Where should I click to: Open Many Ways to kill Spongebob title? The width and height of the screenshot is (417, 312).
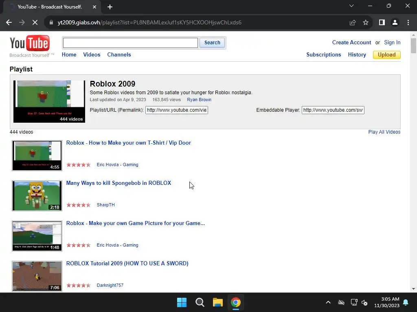click(x=119, y=183)
